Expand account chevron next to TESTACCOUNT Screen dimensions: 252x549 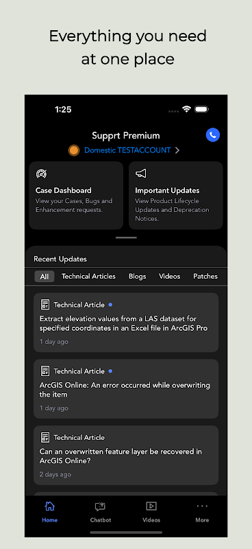177,150
